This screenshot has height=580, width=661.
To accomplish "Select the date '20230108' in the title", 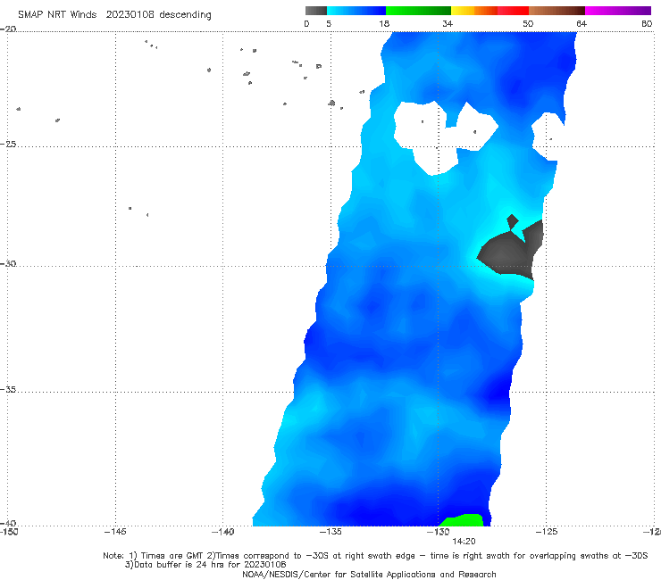I will 130,15.
